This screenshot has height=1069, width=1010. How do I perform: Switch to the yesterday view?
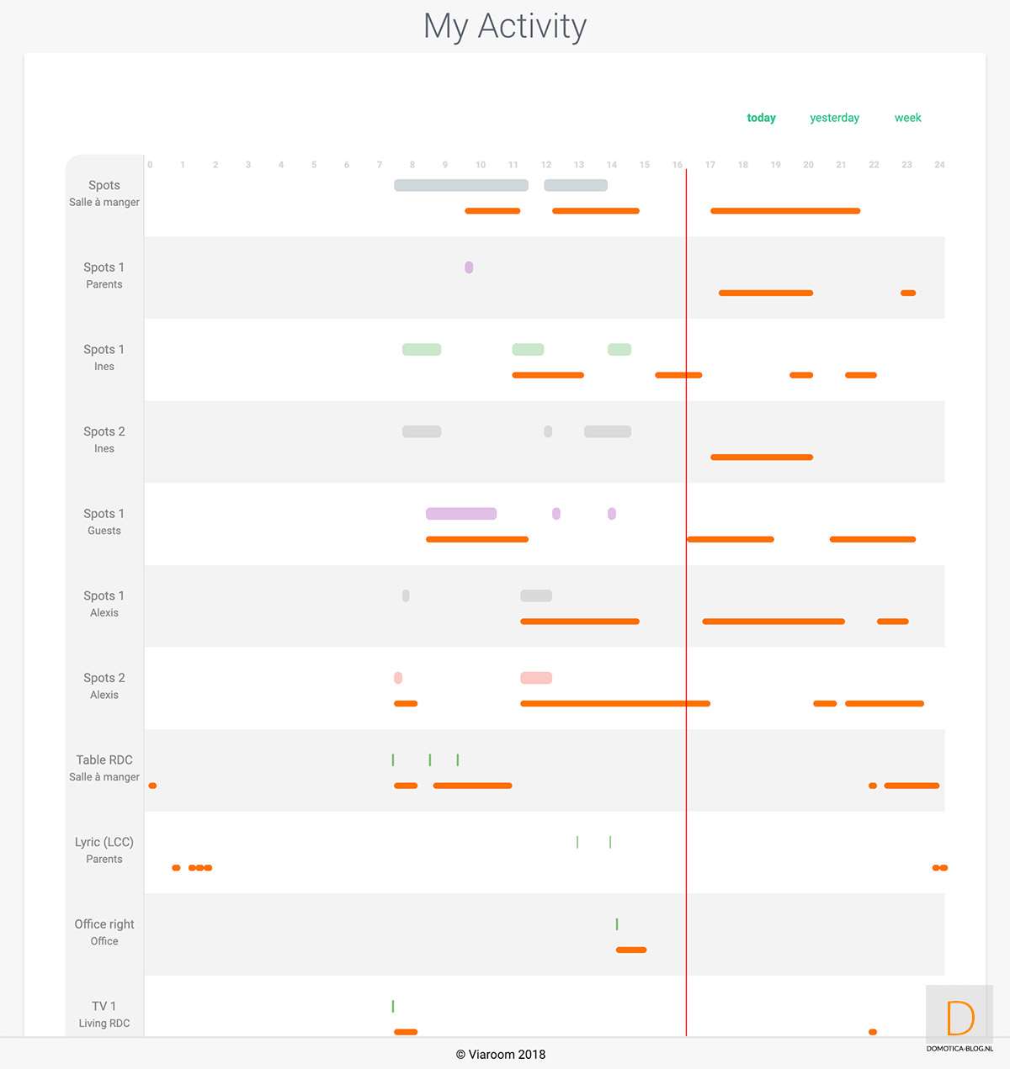coord(834,118)
